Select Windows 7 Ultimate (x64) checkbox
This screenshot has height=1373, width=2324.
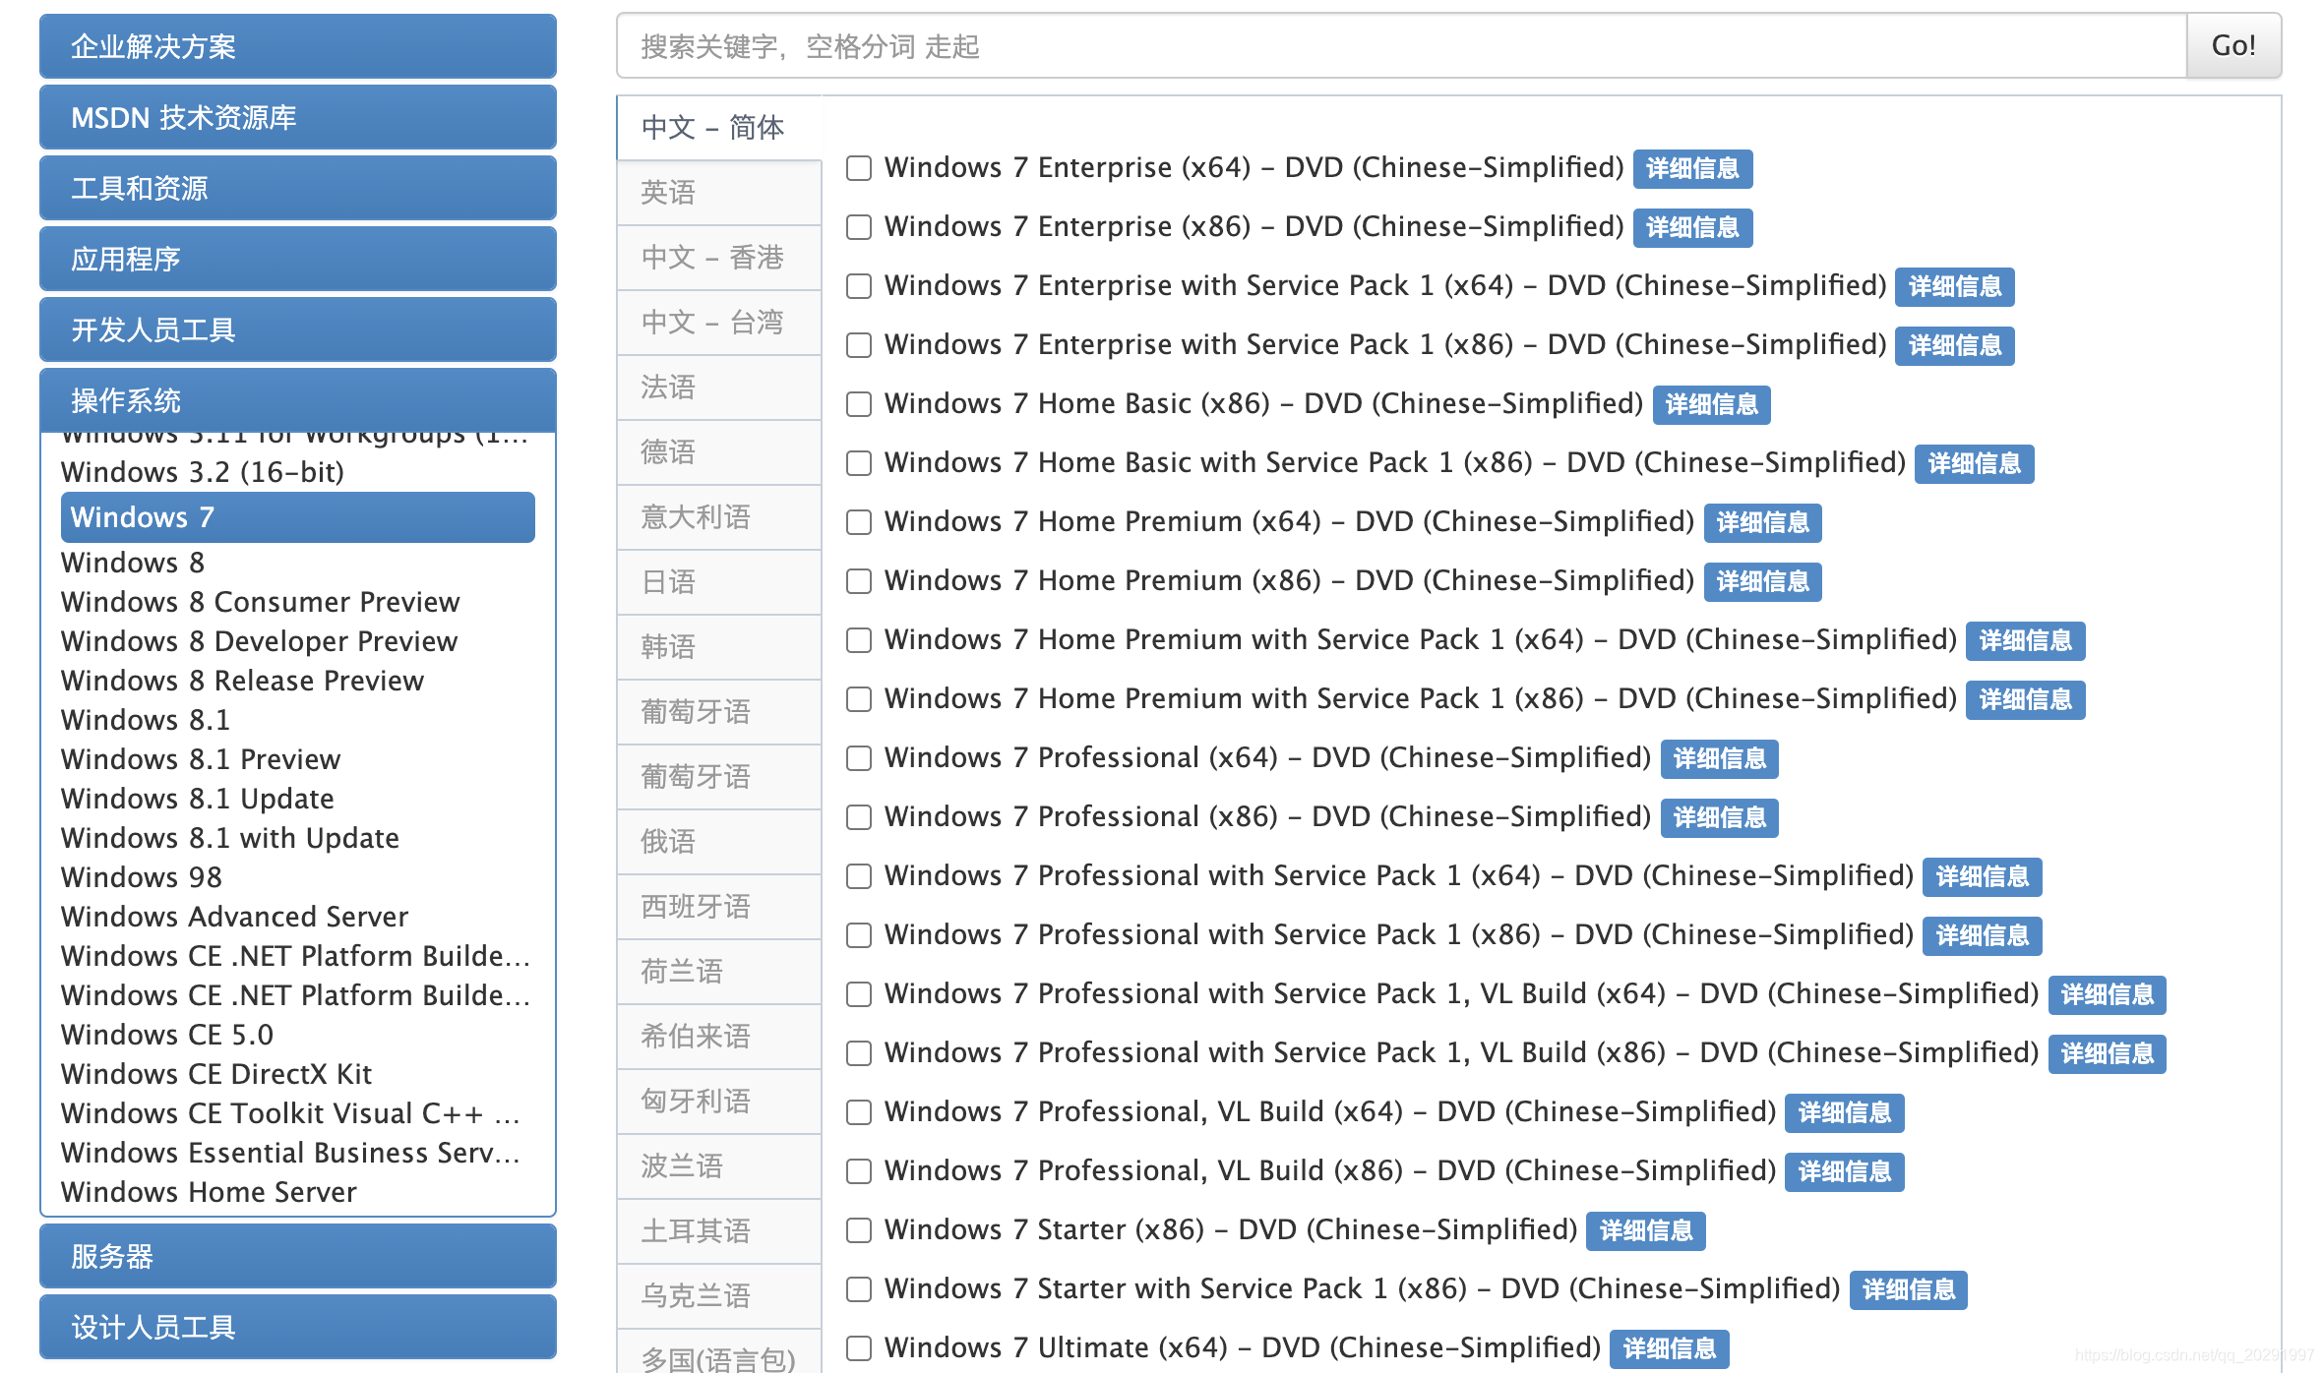(x=859, y=1348)
